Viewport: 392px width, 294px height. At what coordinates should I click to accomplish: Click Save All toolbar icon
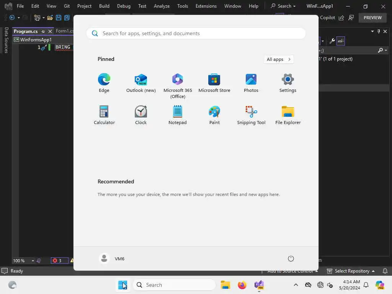tap(67, 18)
